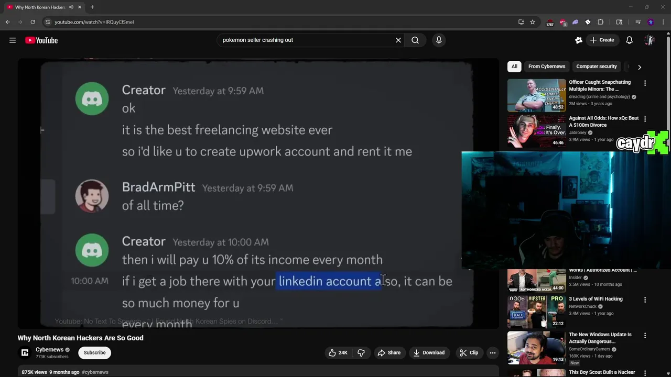Open Chrome profile avatar
Screen dimensions: 671x377
click(x=651, y=22)
